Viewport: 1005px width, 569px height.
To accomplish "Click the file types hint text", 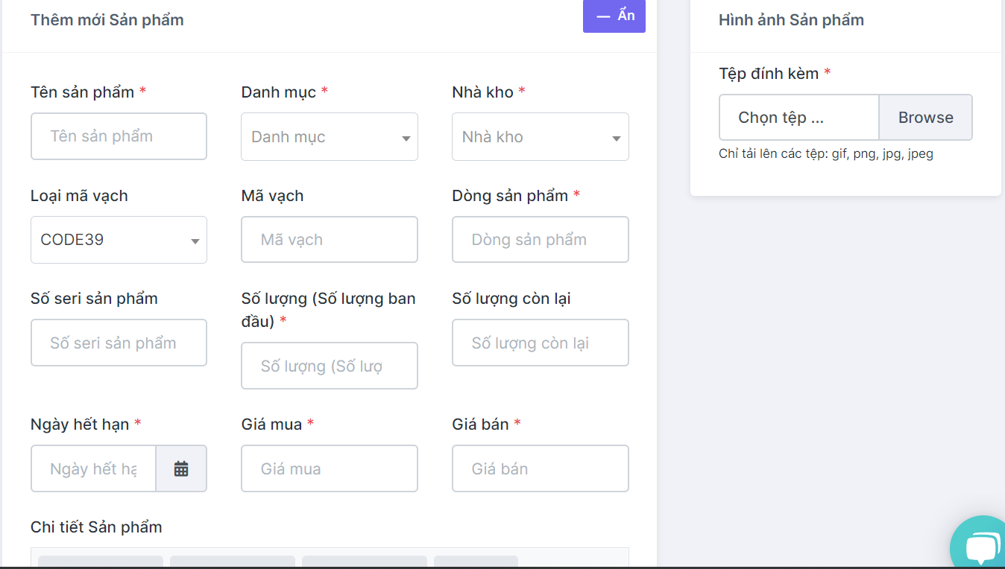I will [826, 154].
